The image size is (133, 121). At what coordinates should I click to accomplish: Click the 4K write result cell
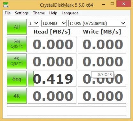102,96
